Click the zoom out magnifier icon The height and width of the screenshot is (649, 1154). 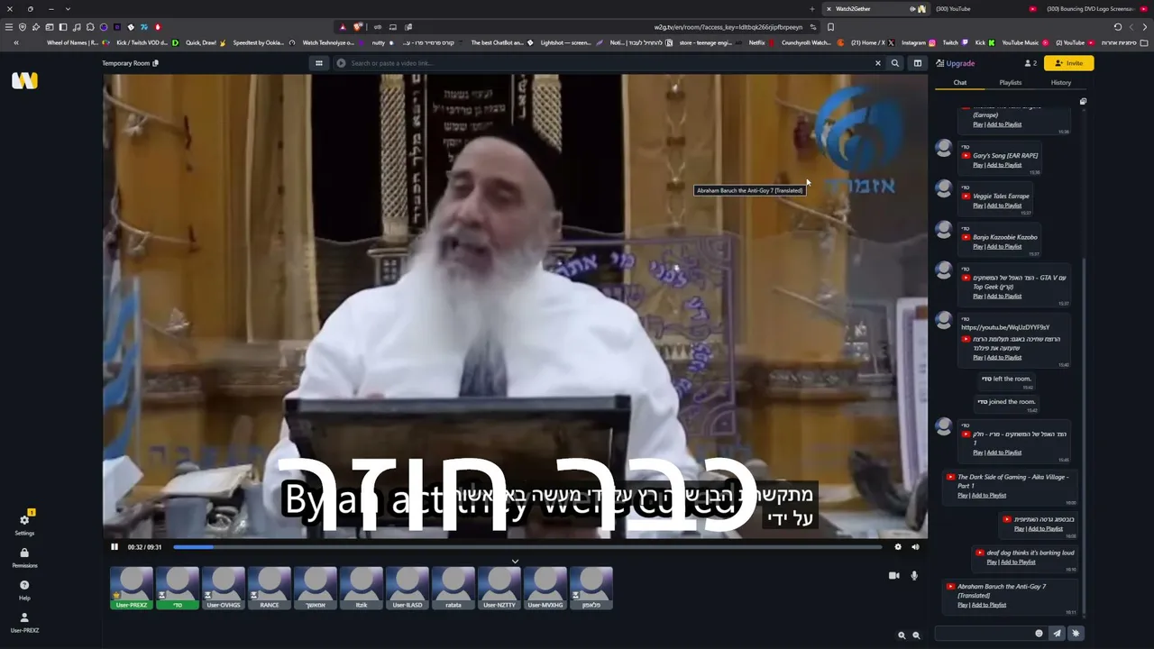pyautogui.click(x=916, y=635)
